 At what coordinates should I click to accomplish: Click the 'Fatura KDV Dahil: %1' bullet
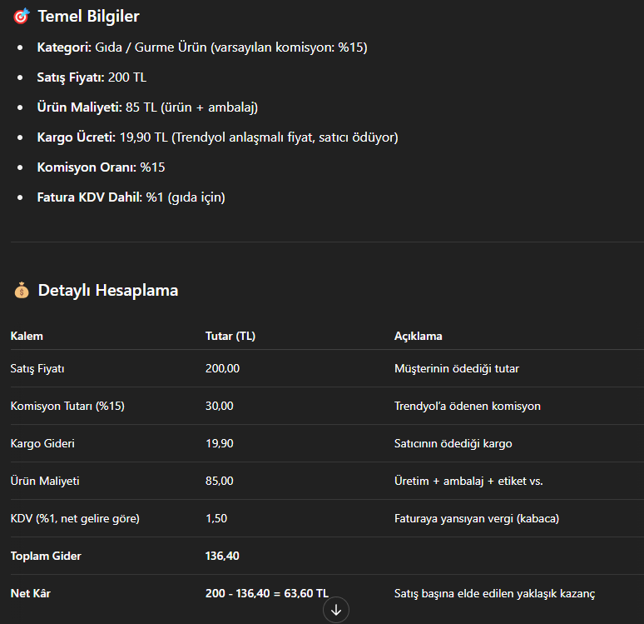tap(131, 197)
